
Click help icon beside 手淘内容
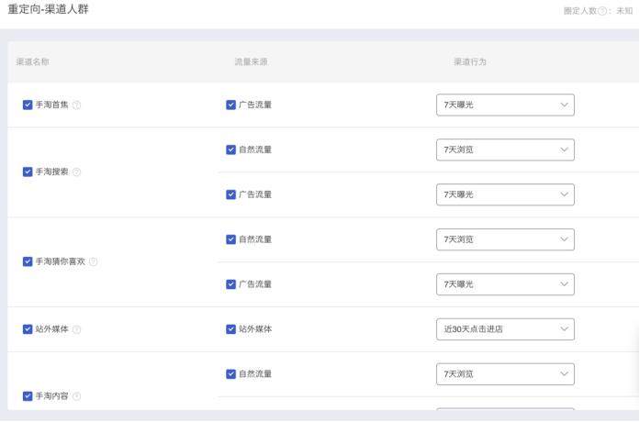[77, 396]
